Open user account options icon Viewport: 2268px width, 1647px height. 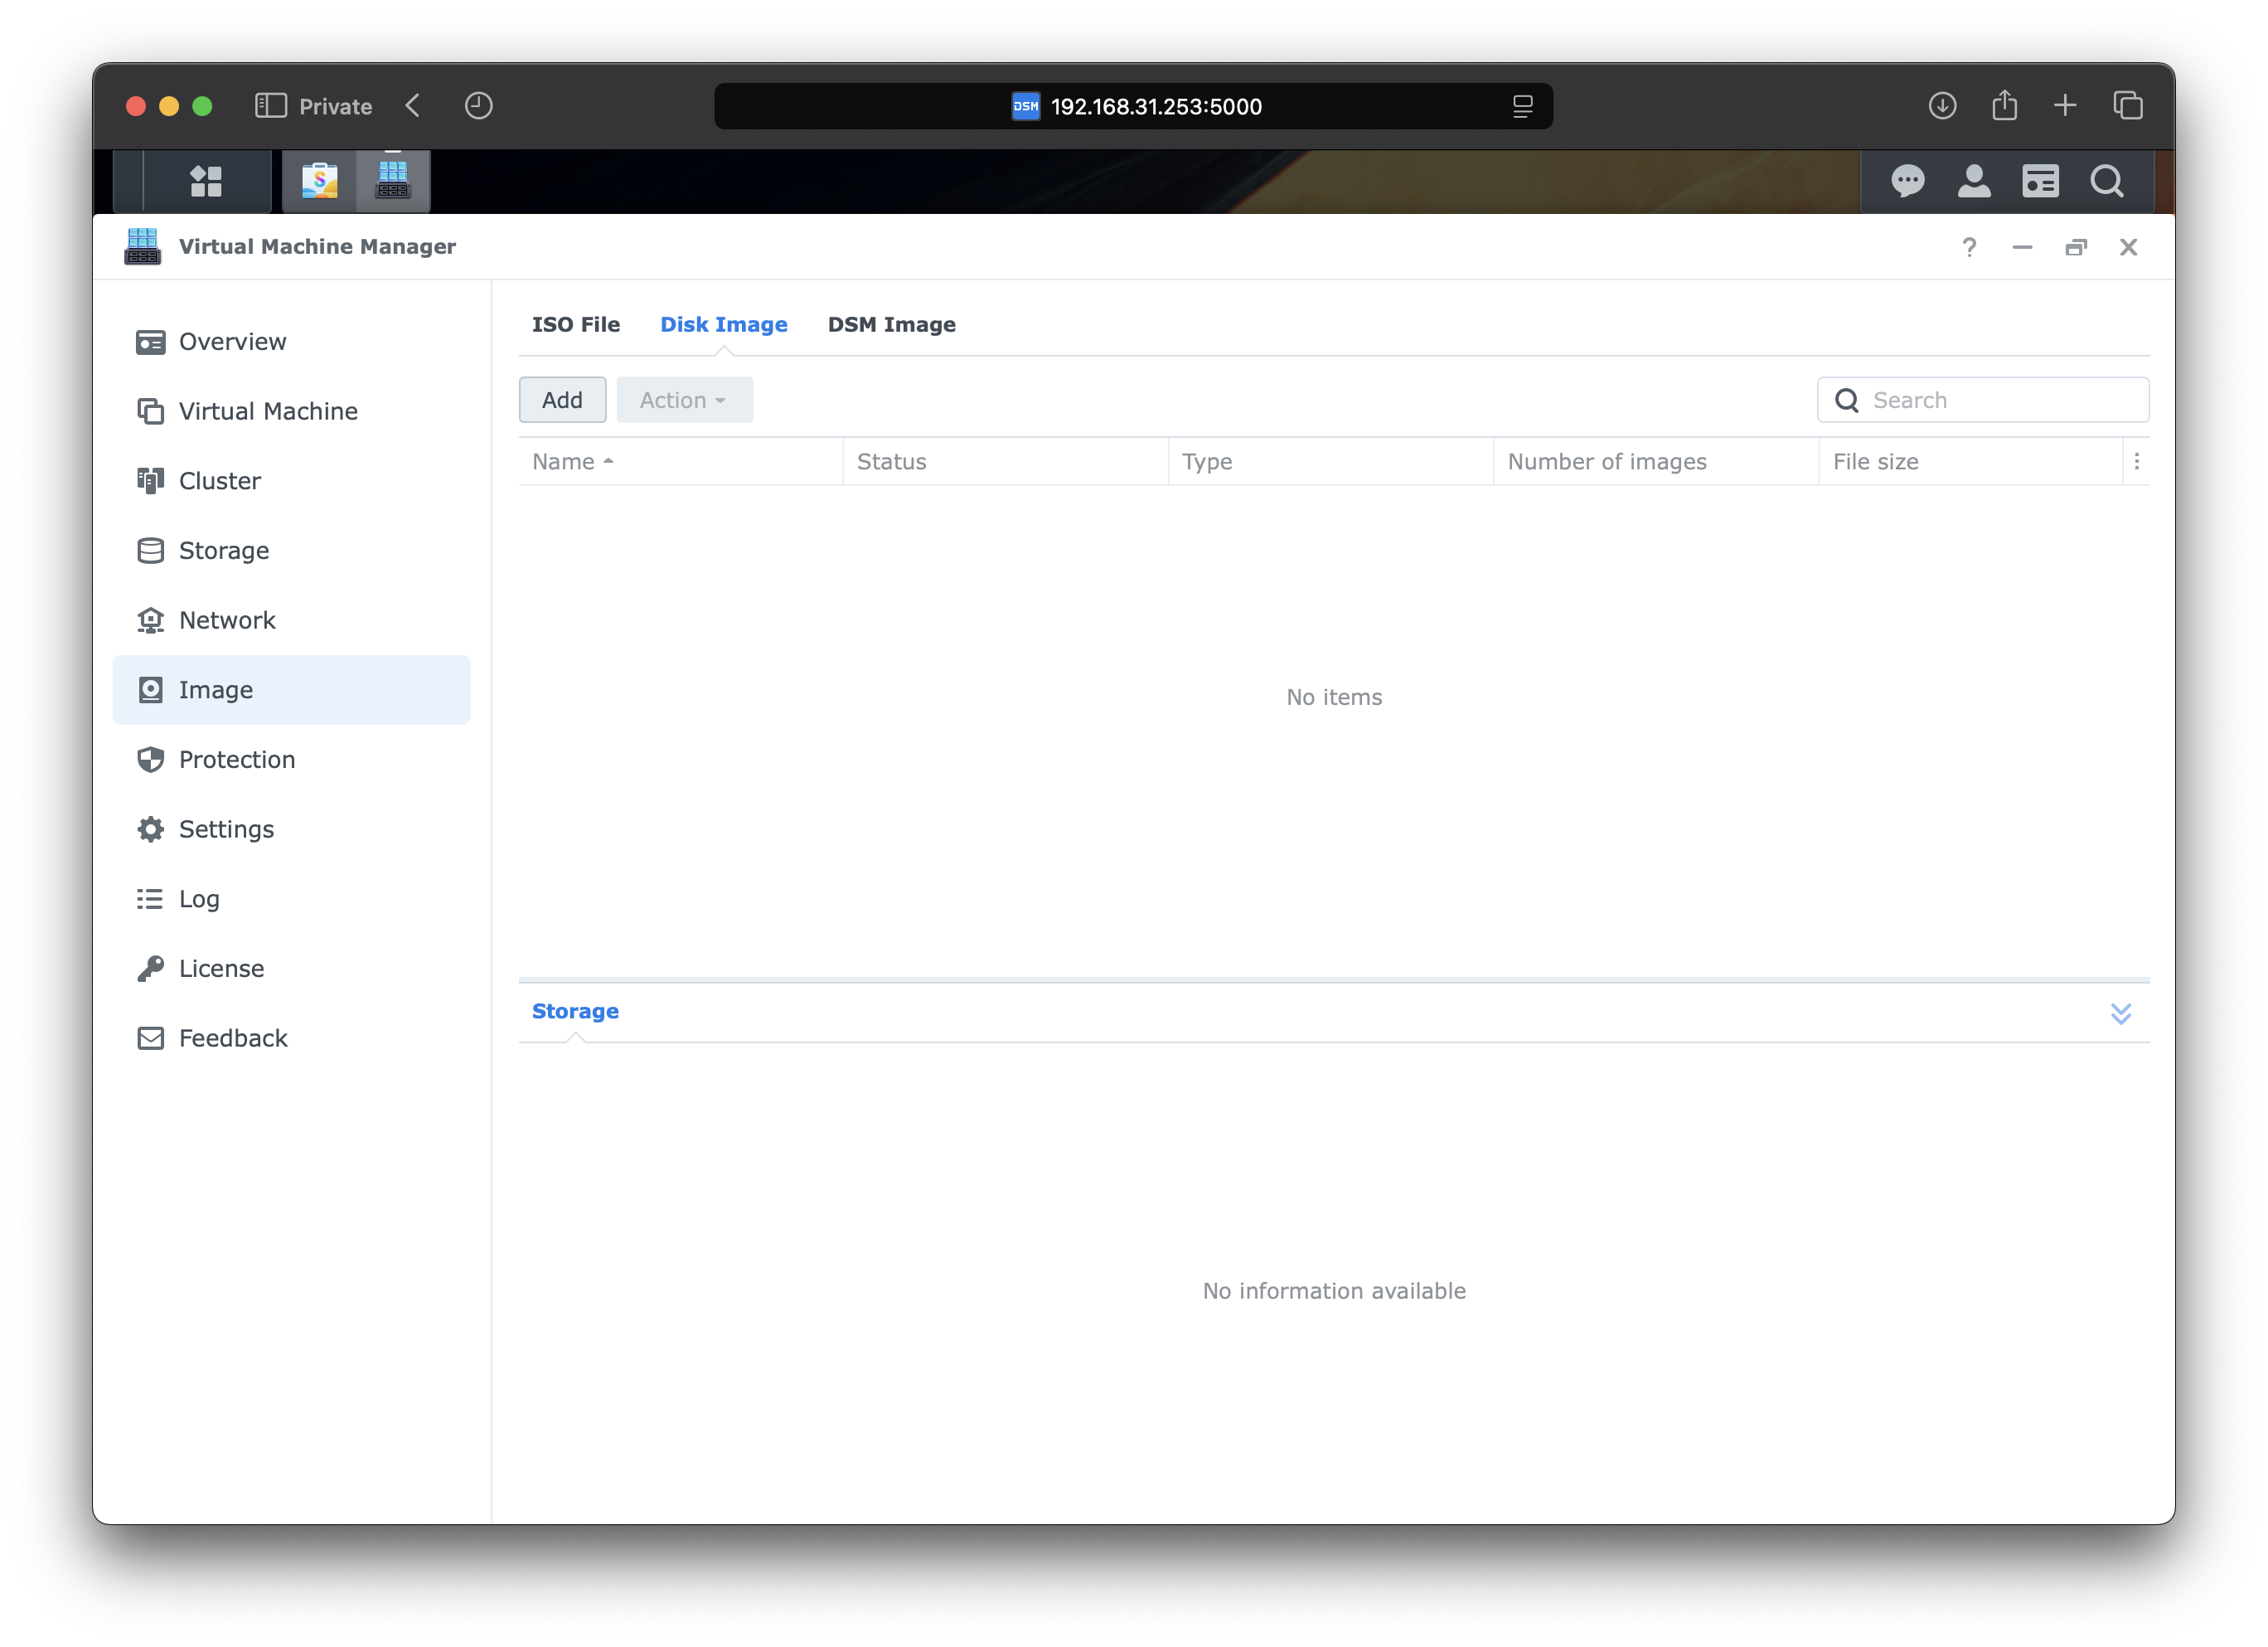(x=1973, y=181)
